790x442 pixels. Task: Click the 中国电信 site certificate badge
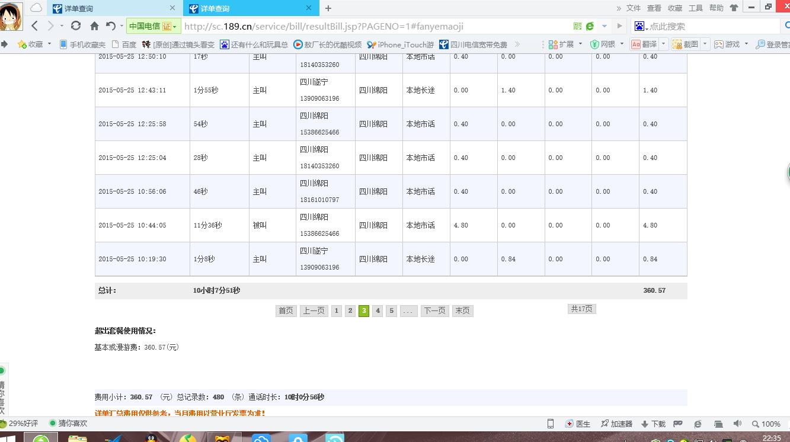pos(153,26)
